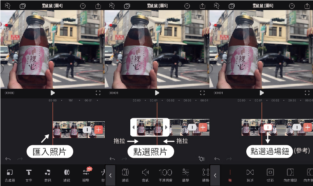Image resolution: width=313 pixels, height=186 pixels.
Task: Redo the action in the 圖6 panel
Action: (229, 159)
